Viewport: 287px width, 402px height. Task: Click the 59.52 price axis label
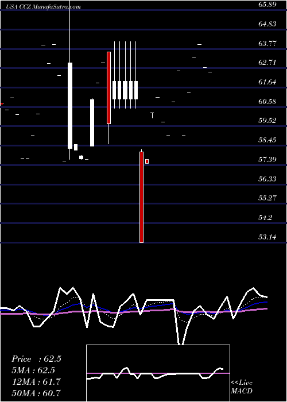267,121
